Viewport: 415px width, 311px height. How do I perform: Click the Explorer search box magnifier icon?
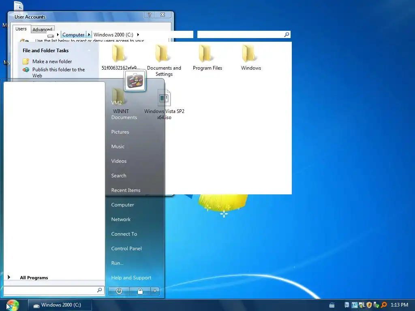(x=287, y=34)
